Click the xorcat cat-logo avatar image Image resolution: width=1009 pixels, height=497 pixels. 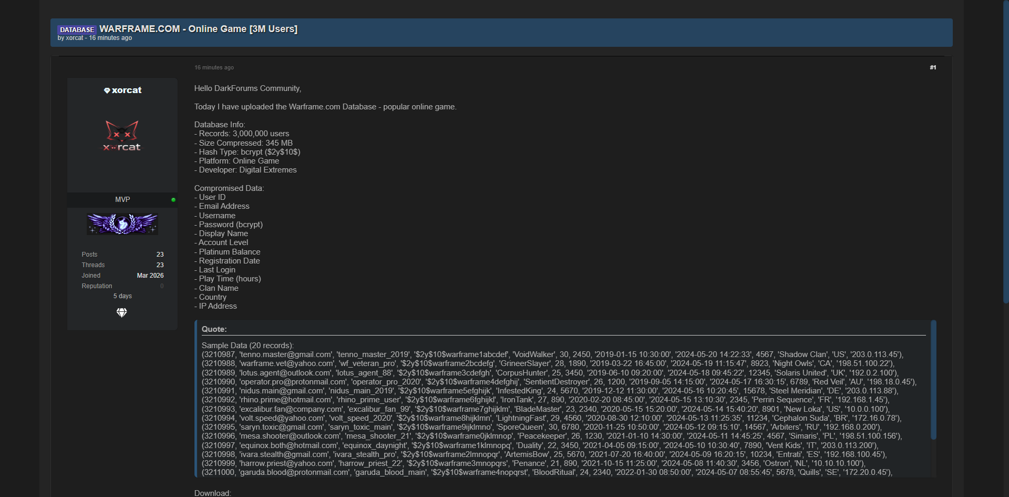(x=122, y=136)
